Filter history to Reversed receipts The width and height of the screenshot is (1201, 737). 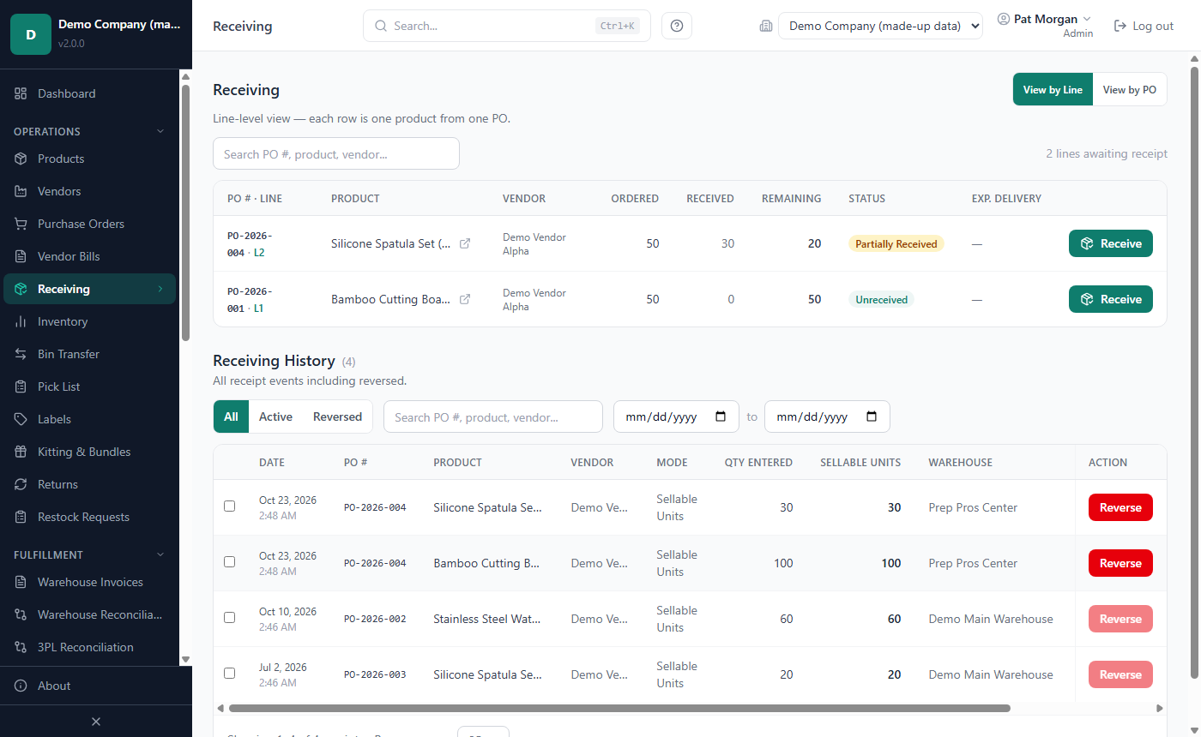coord(337,416)
